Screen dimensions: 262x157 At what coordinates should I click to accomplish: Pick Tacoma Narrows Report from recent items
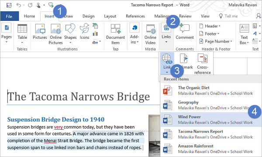tap(211, 134)
